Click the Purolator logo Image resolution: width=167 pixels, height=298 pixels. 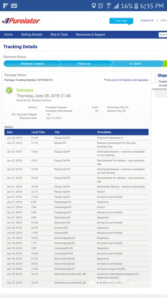click(x=21, y=21)
